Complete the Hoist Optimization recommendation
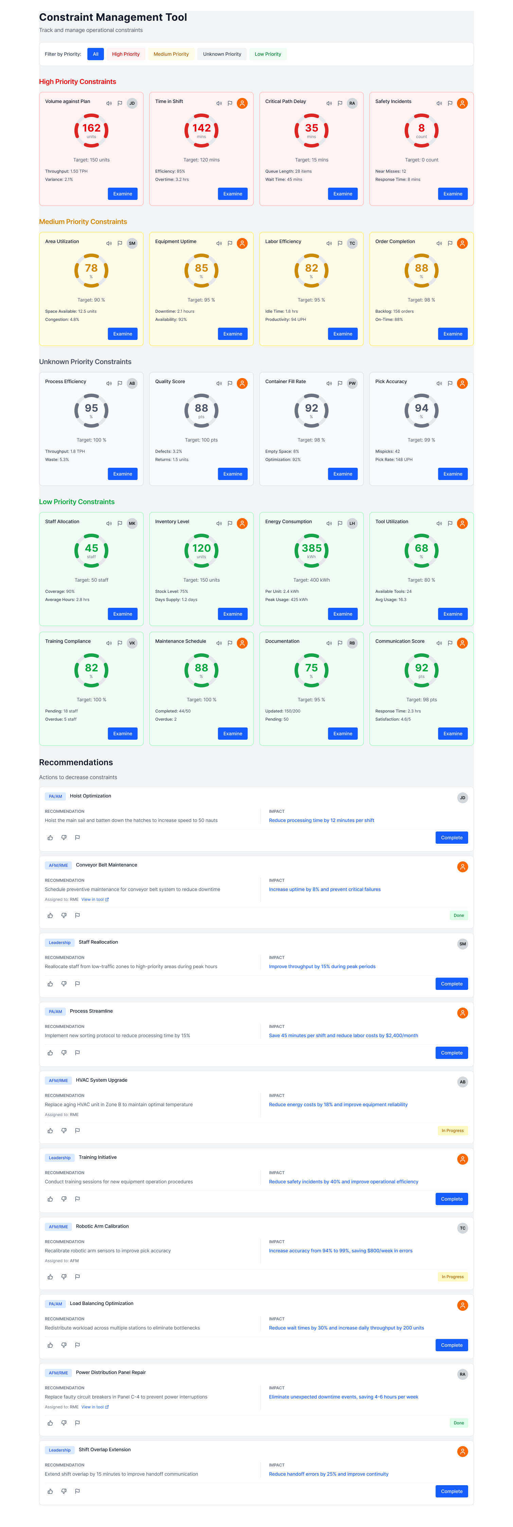 pyautogui.click(x=452, y=838)
